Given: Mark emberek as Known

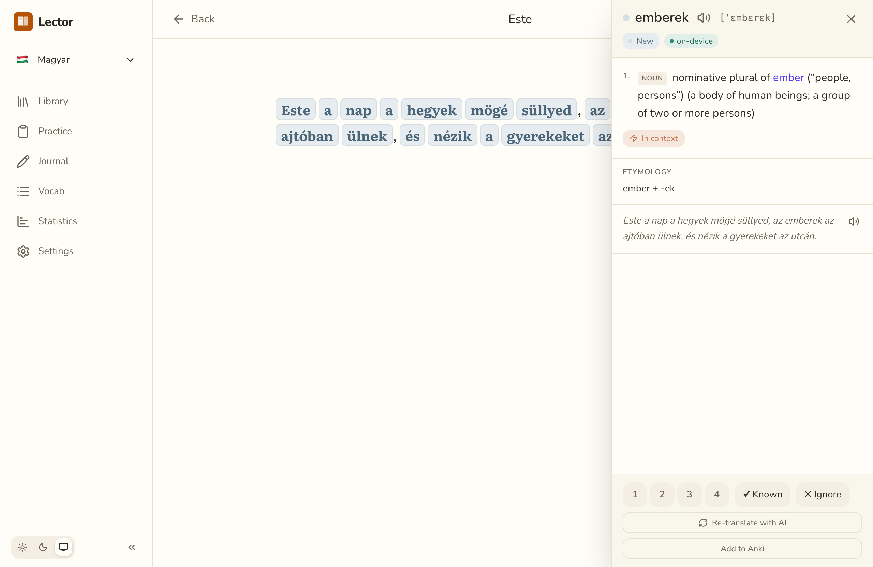Looking at the screenshot, I should [x=762, y=494].
